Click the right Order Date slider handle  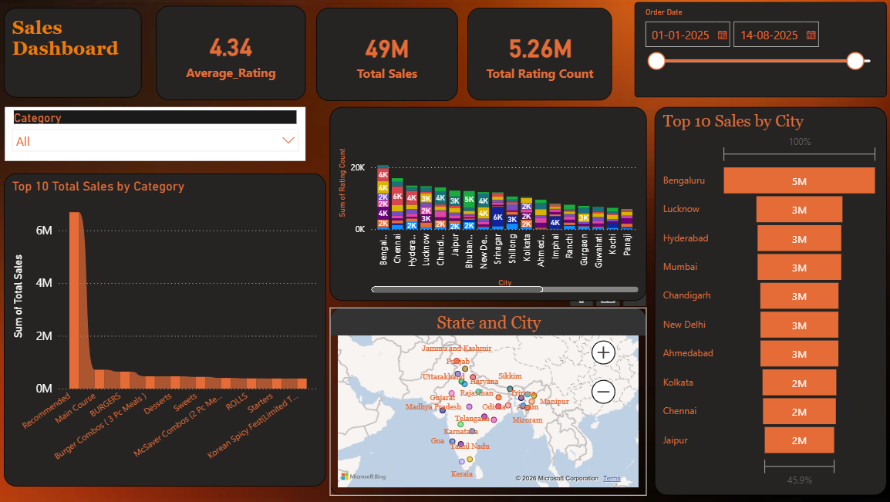(855, 61)
